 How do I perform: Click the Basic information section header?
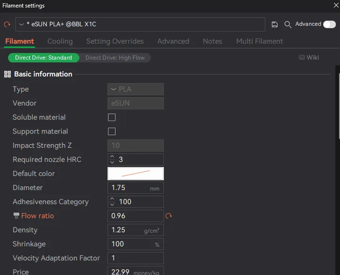click(43, 74)
